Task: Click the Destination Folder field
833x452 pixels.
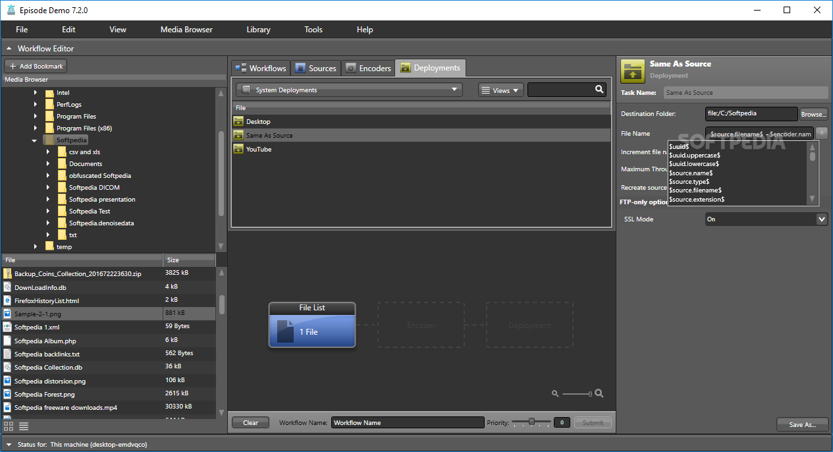Action: [x=751, y=114]
